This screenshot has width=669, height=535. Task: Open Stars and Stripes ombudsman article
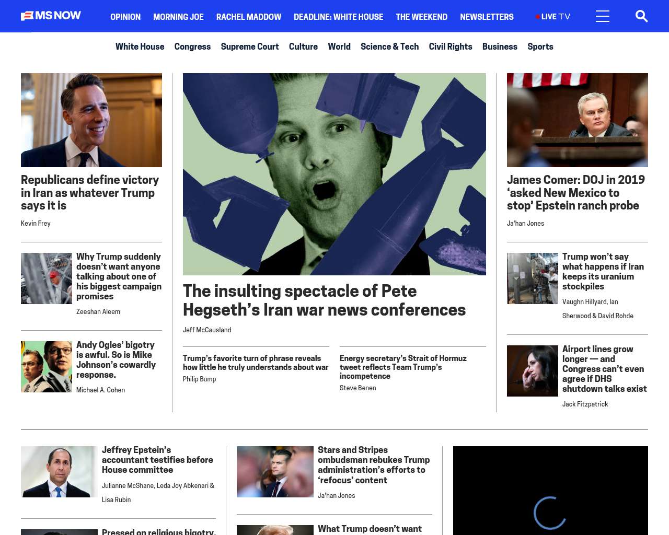[373, 465]
